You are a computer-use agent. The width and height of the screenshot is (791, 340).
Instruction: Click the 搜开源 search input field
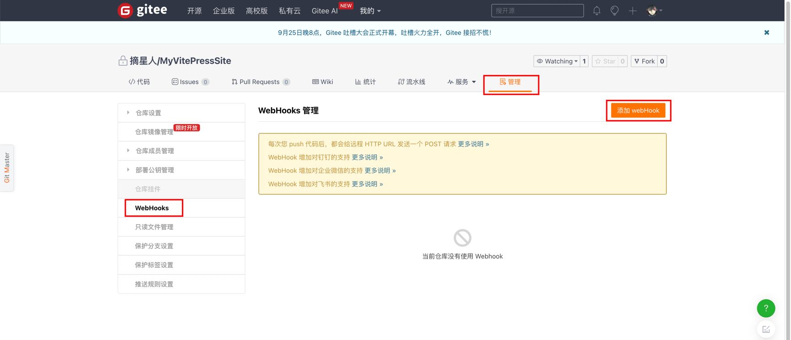click(x=537, y=11)
